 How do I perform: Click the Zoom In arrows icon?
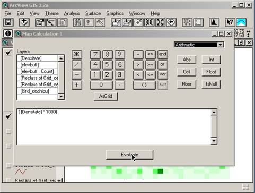pyautogui.click(x=150, y=22)
